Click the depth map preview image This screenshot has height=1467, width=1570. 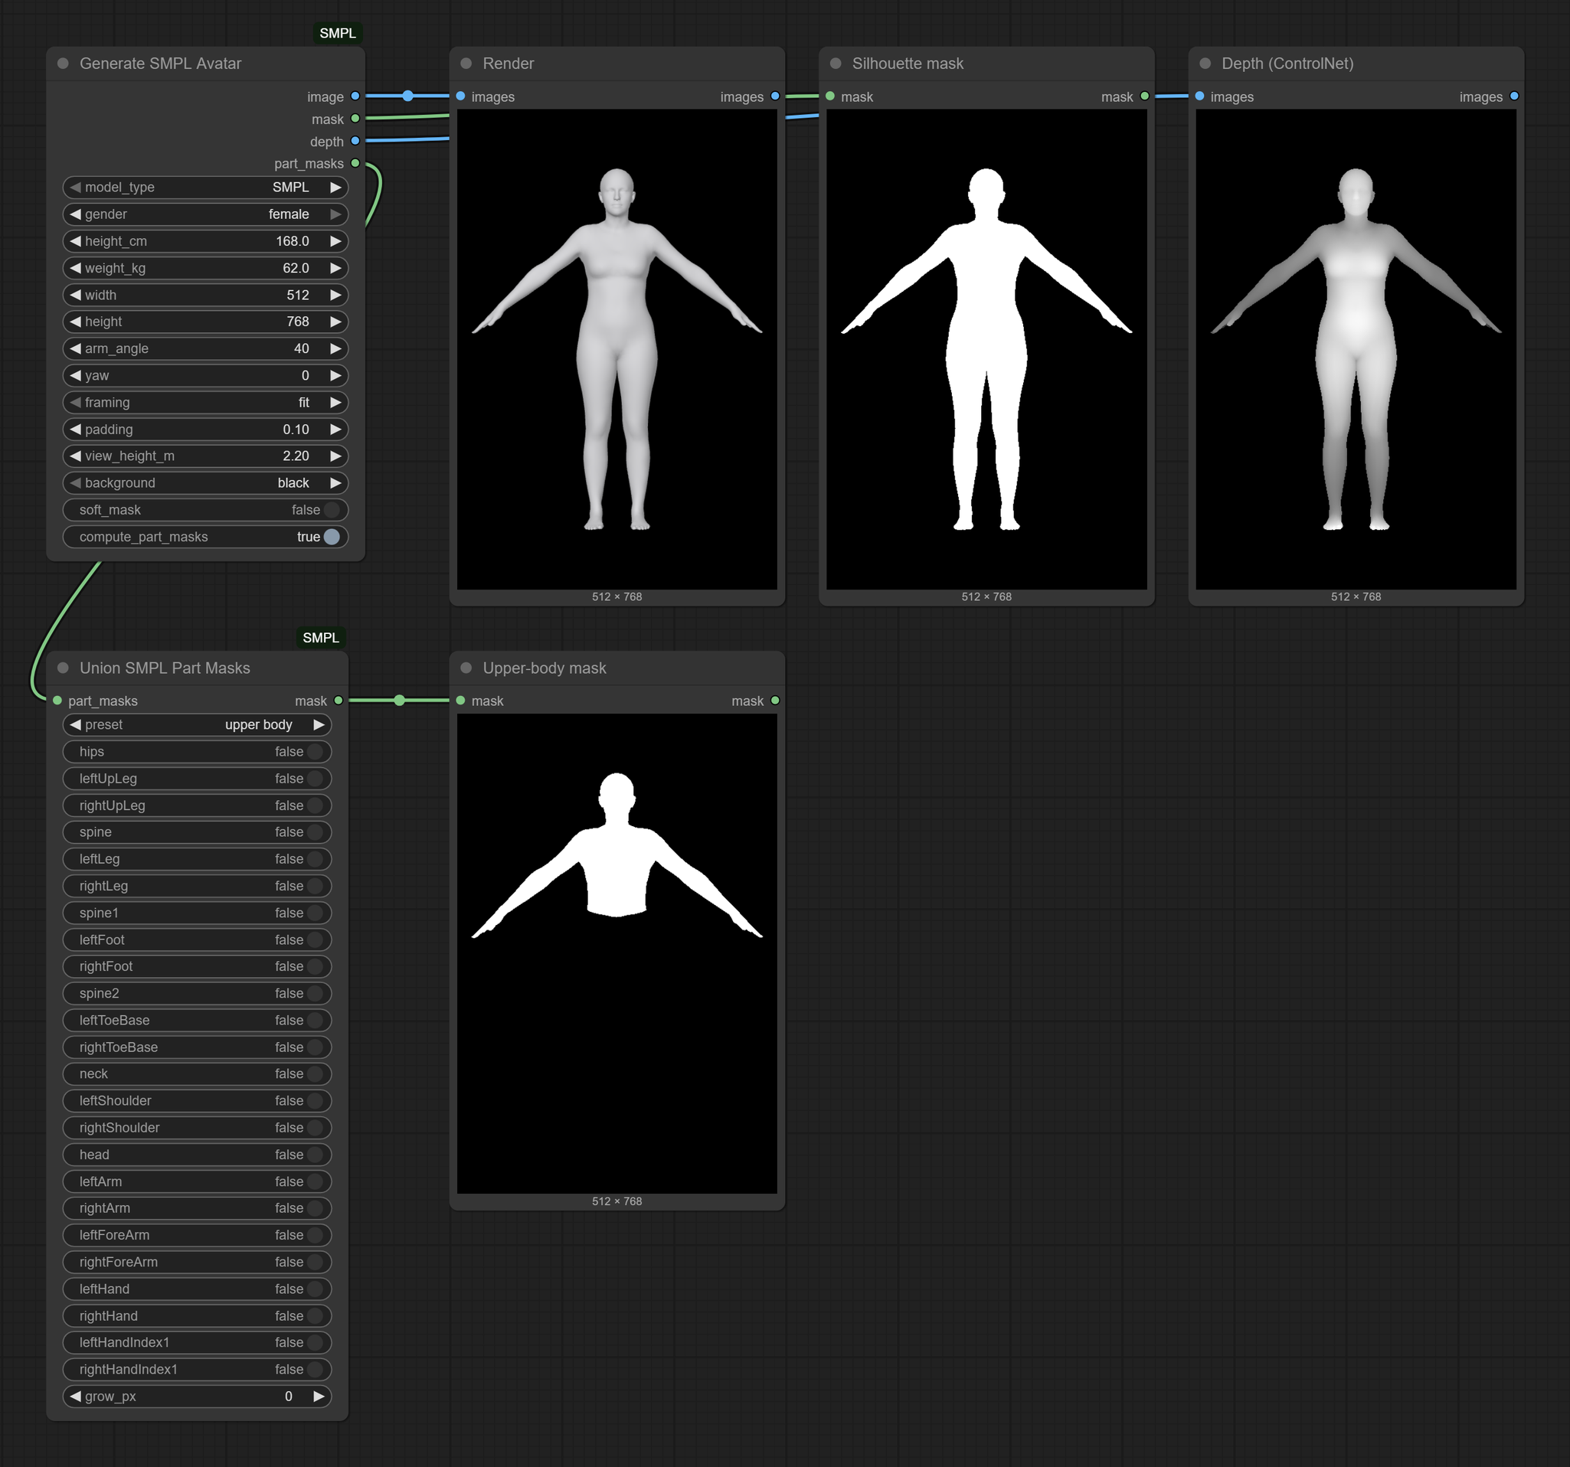click(1356, 349)
